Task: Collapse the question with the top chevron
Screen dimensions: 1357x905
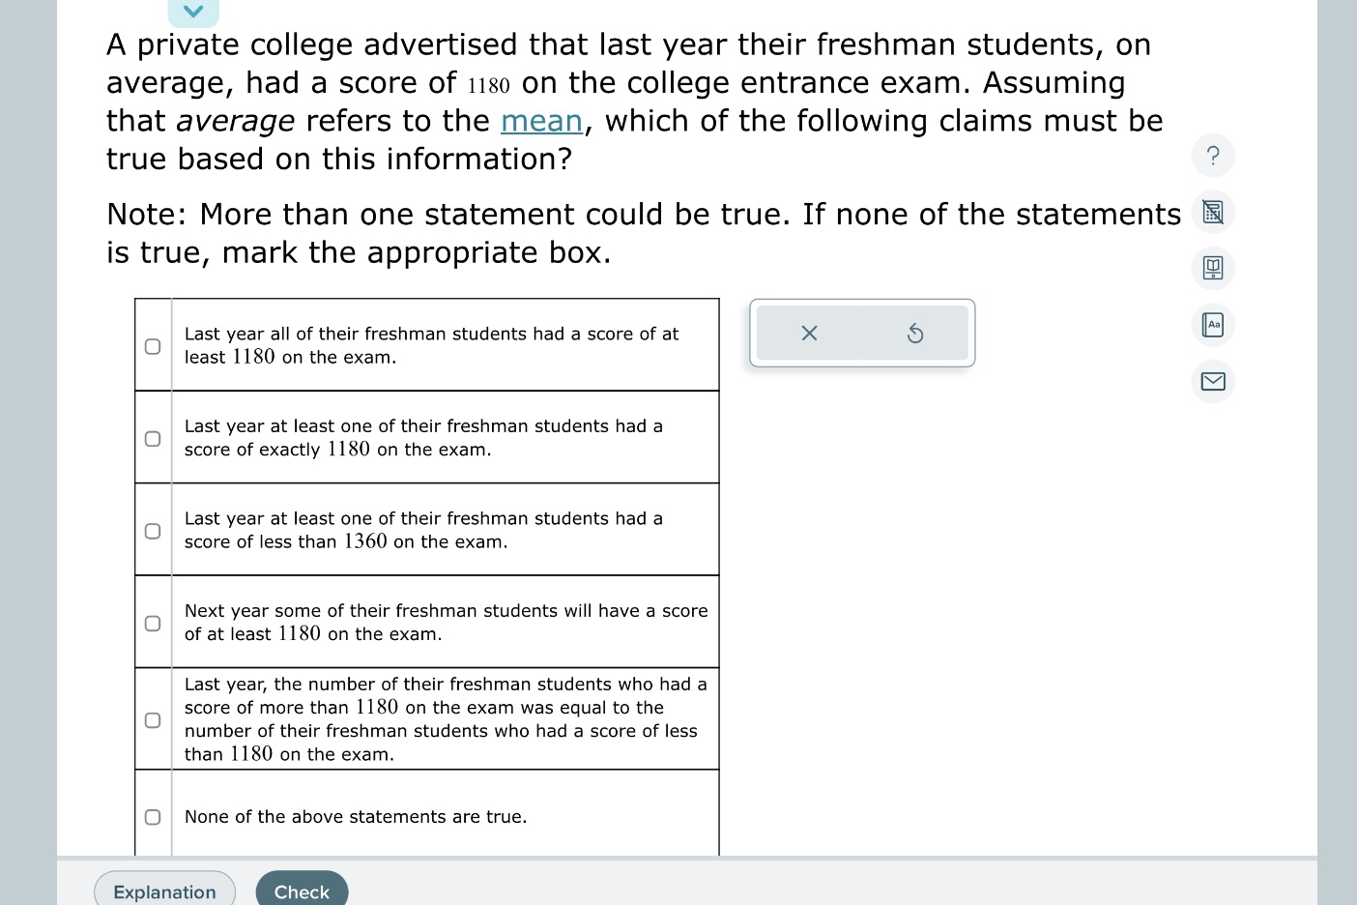Action: (x=193, y=12)
